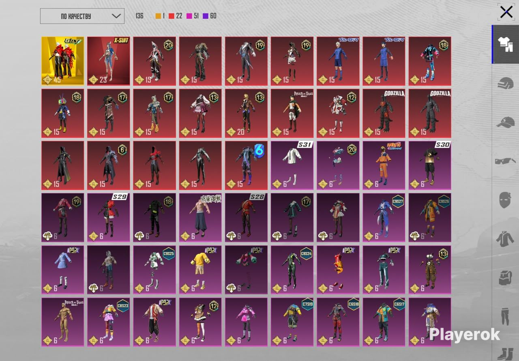519x361 pixels.
Task: Switch to the jacket category icon
Action: [x=505, y=239]
